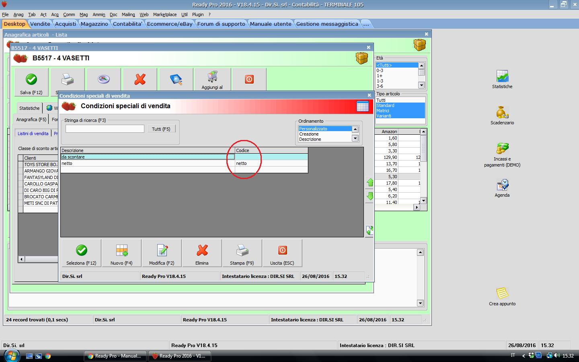This screenshot has width=579, height=362.
Task: Open the Statistiche desktop shortcut
Action: 502,79
